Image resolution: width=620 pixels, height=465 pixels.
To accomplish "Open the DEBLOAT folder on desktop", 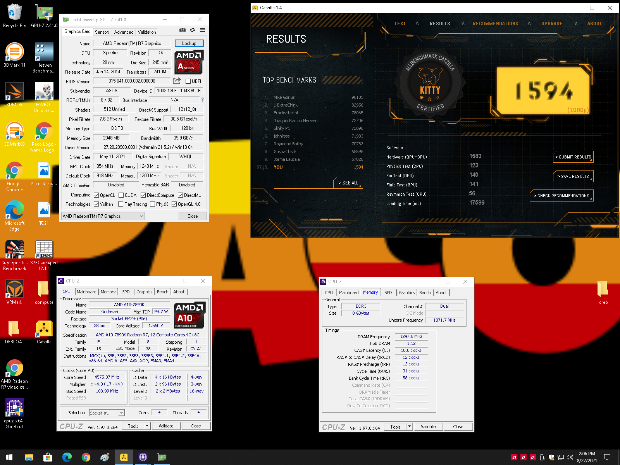I will pyautogui.click(x=15, y=331).
